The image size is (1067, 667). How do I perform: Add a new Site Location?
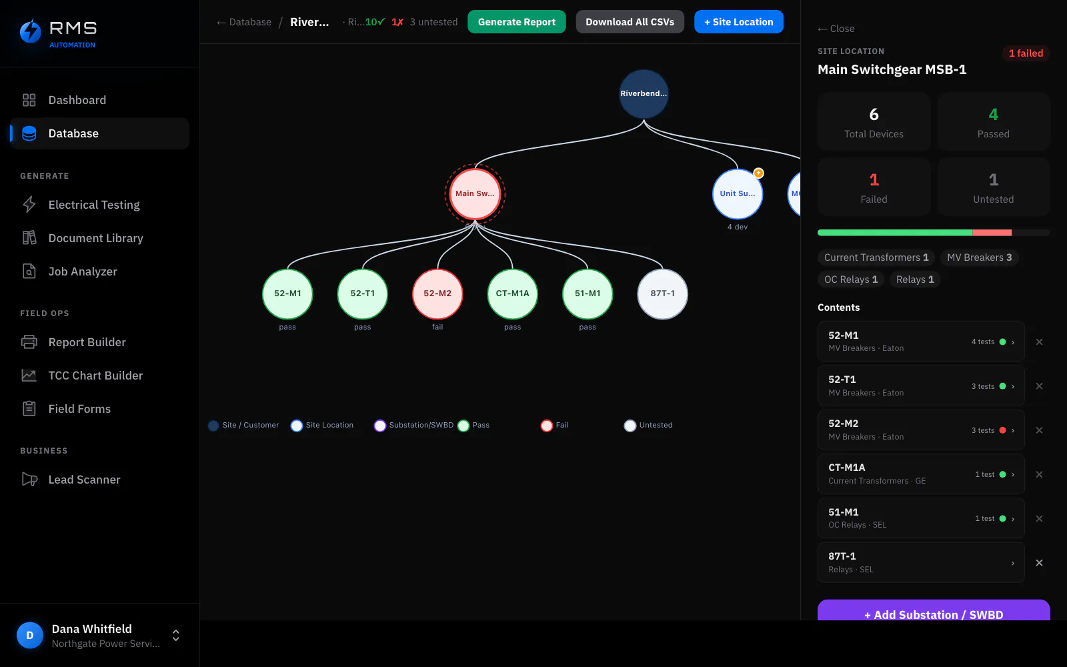pos(739,22)
